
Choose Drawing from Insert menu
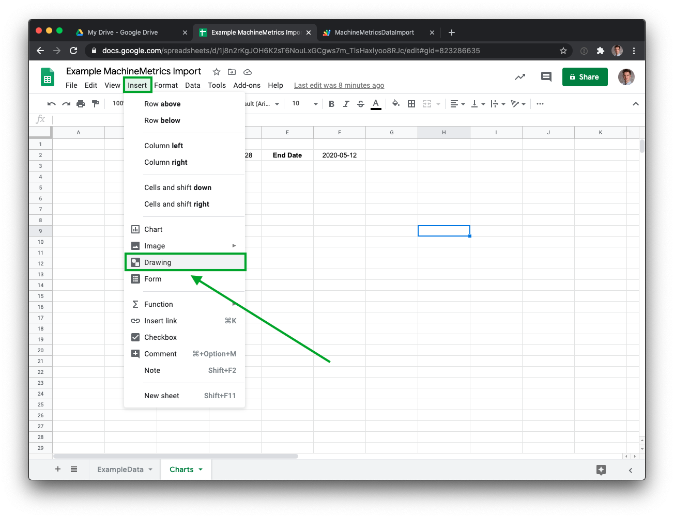pos(158,262)
